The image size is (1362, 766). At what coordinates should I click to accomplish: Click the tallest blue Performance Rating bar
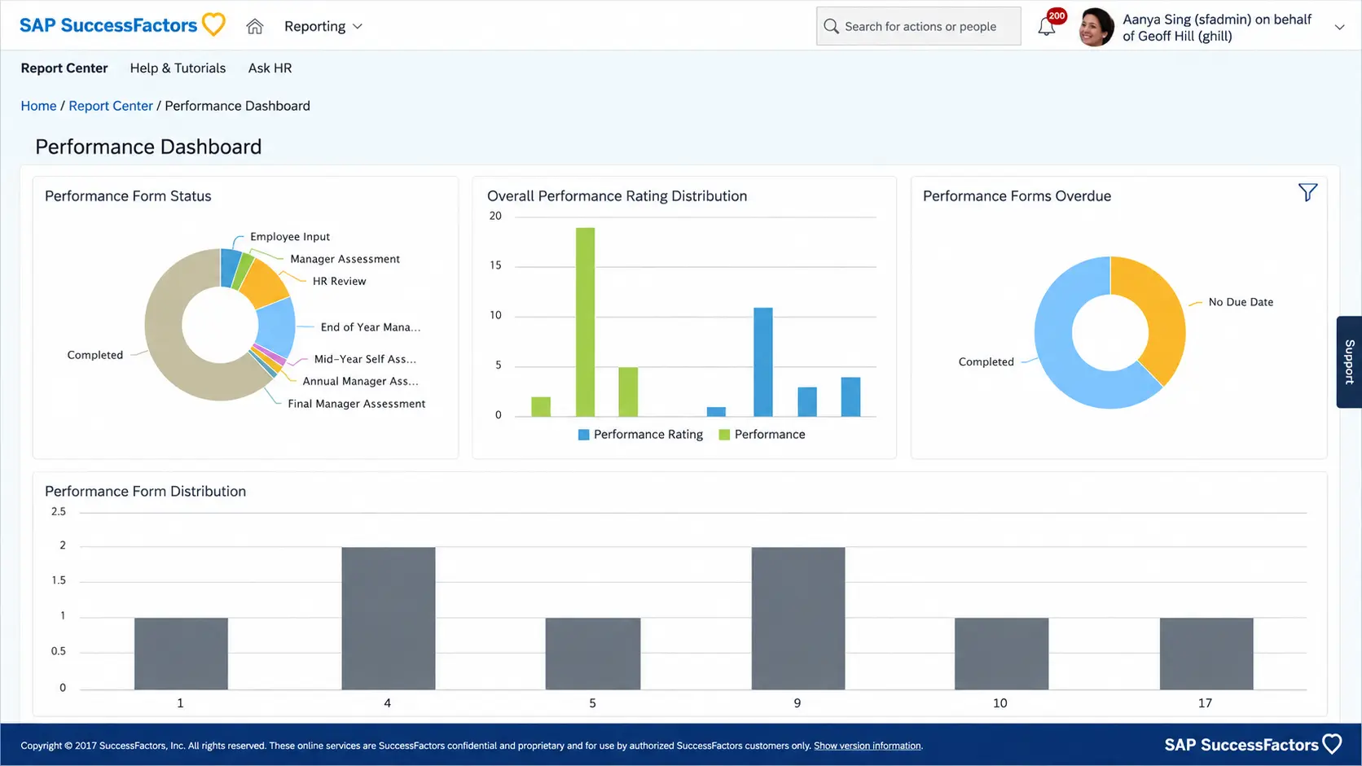click(763, 362)
